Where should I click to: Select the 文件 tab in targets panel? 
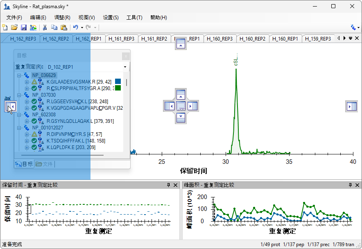pyautogui.click(x=44, y=164)
